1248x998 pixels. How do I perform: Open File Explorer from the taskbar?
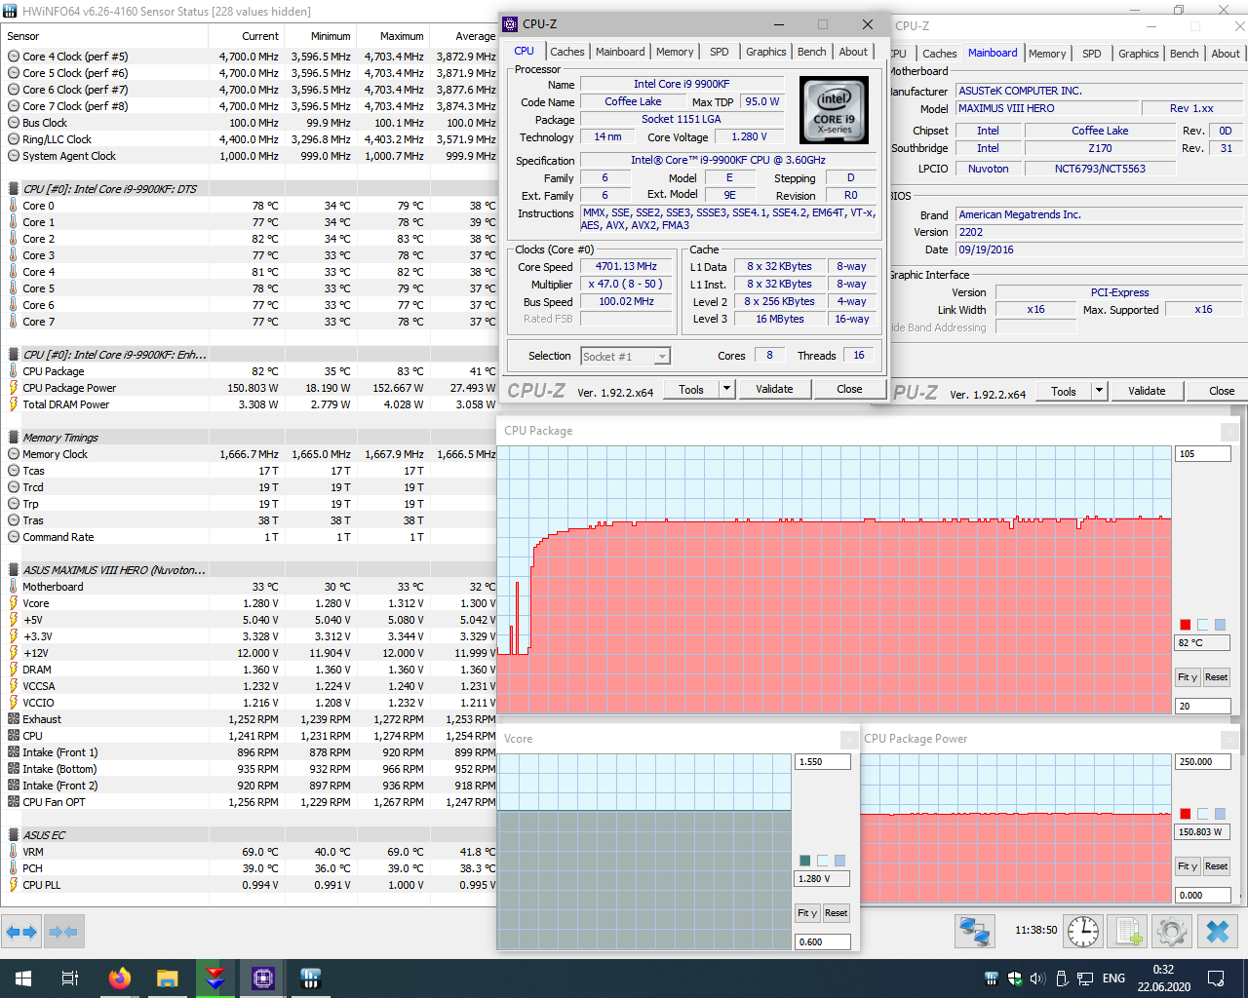[167, 979]
